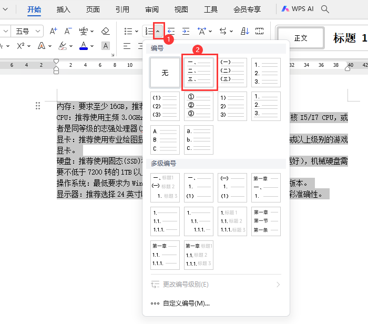Image resolution: width=368 pixels, height=324 pixels.
Task: Click the Chinese typesetting icon
Action: click(202, 31)
